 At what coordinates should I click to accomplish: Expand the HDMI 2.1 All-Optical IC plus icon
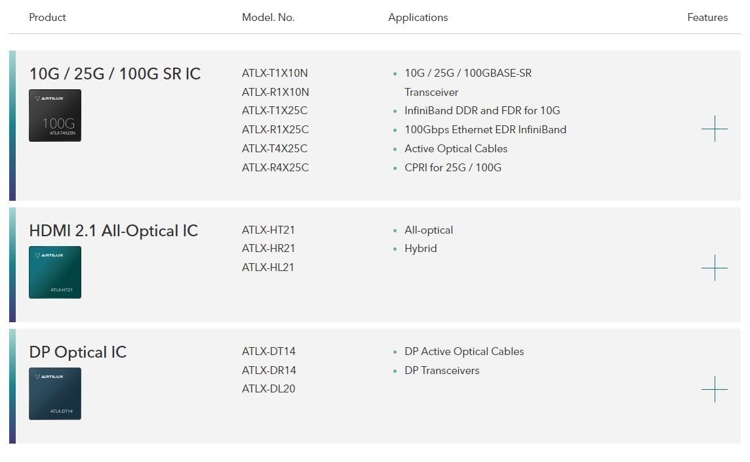[x=714, y=268]
